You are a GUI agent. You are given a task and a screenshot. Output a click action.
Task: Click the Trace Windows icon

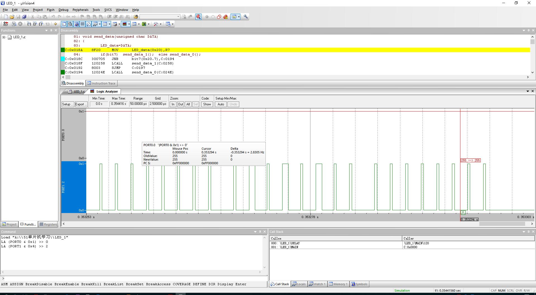(x=134, y=24)
